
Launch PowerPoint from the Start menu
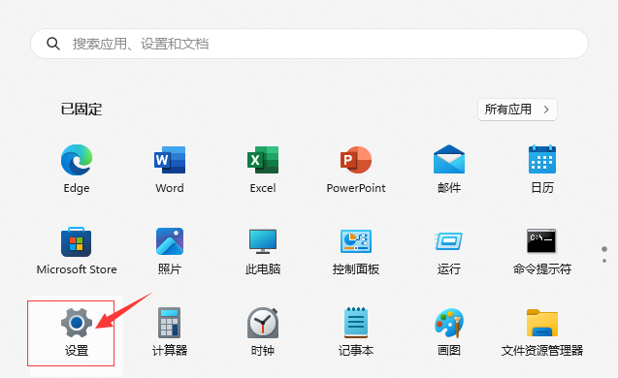356,170
